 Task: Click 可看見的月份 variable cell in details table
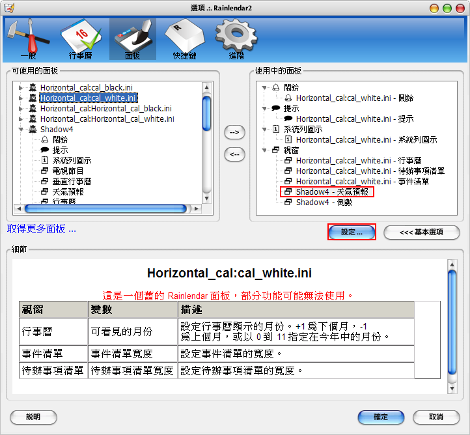click(133, 331)
